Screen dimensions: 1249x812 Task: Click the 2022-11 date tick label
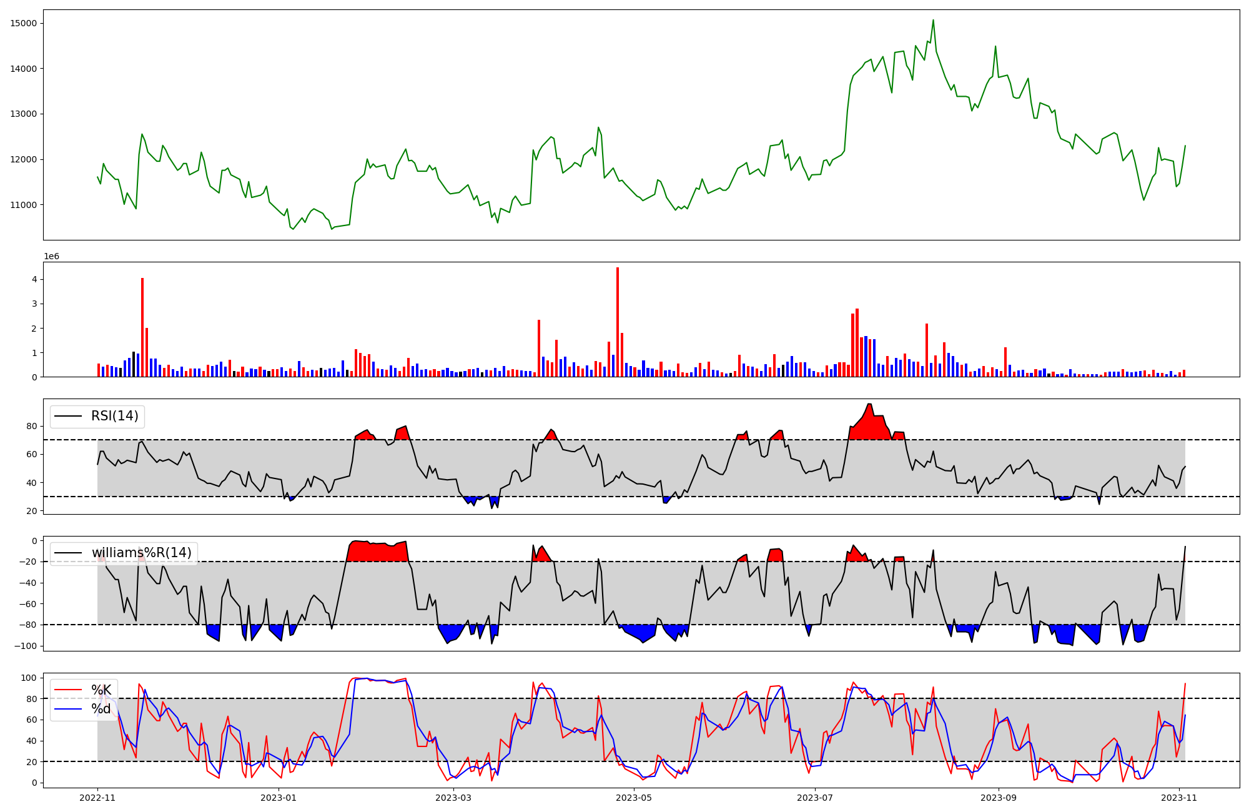pyautogui.click(x=97, y=798)
